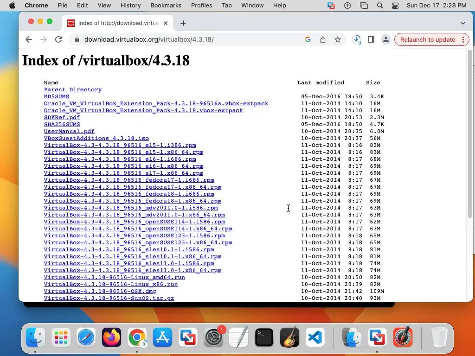
Task: Open Firefox from the Dock
Action: [x=111, y=337]
